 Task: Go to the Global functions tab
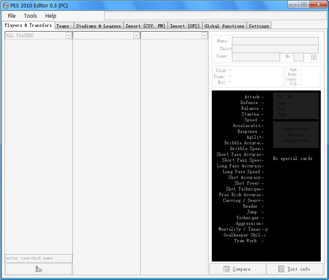click(x=224, y=26)
